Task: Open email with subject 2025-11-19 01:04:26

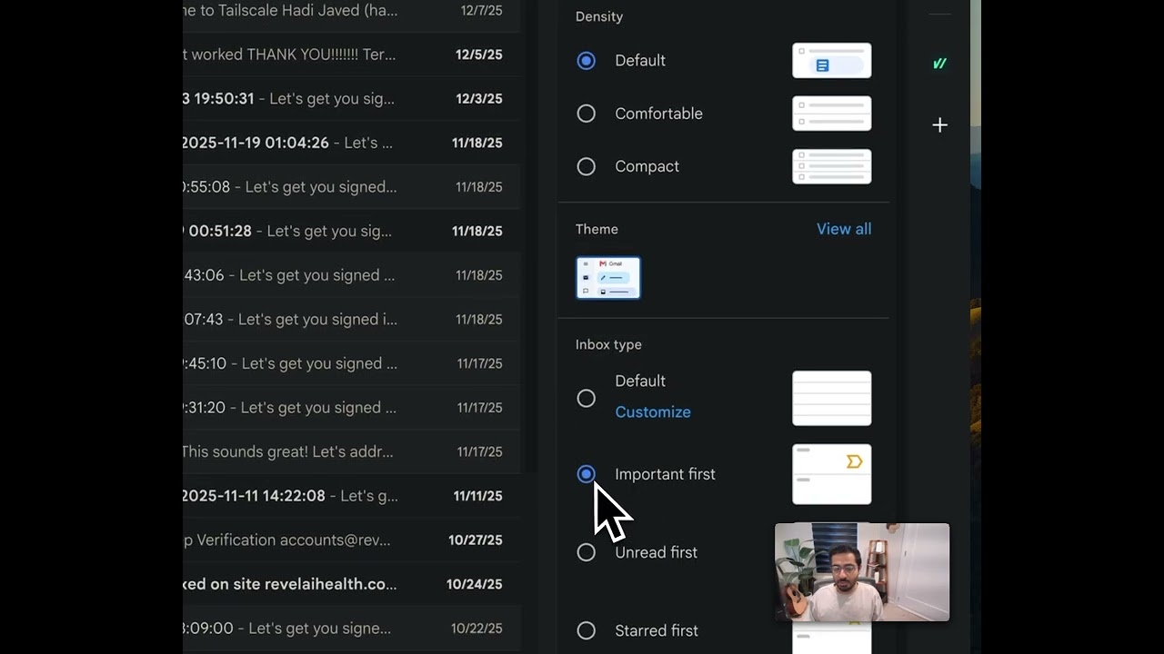Action: [x=352, y=143]
